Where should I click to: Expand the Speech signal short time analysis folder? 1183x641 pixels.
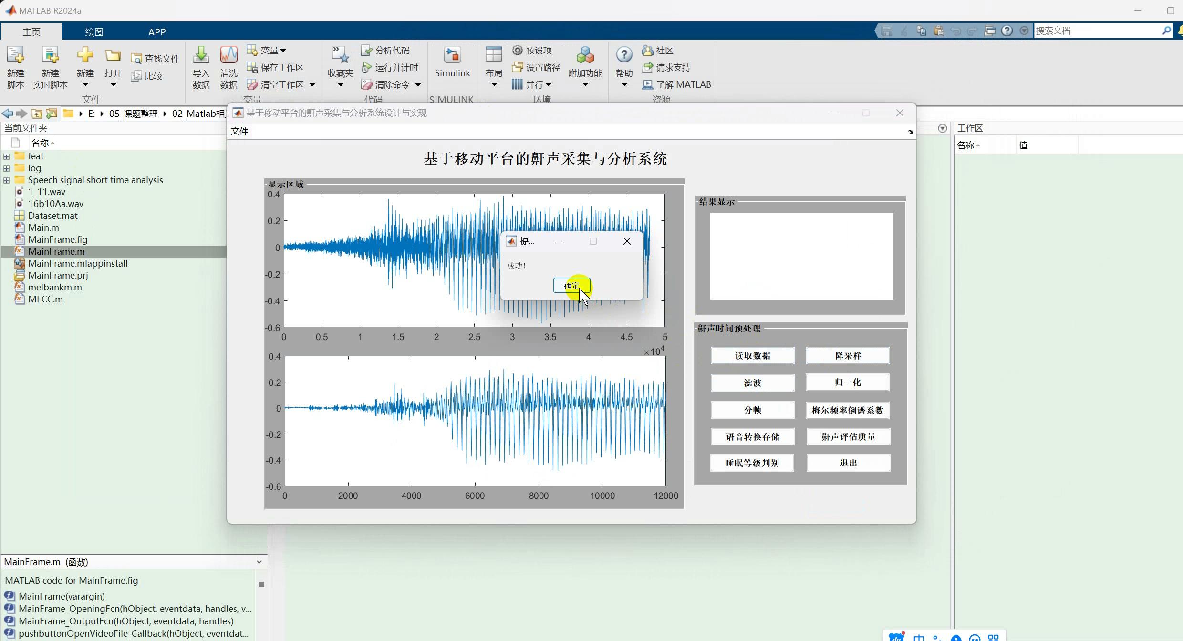(x=6, y=180)
